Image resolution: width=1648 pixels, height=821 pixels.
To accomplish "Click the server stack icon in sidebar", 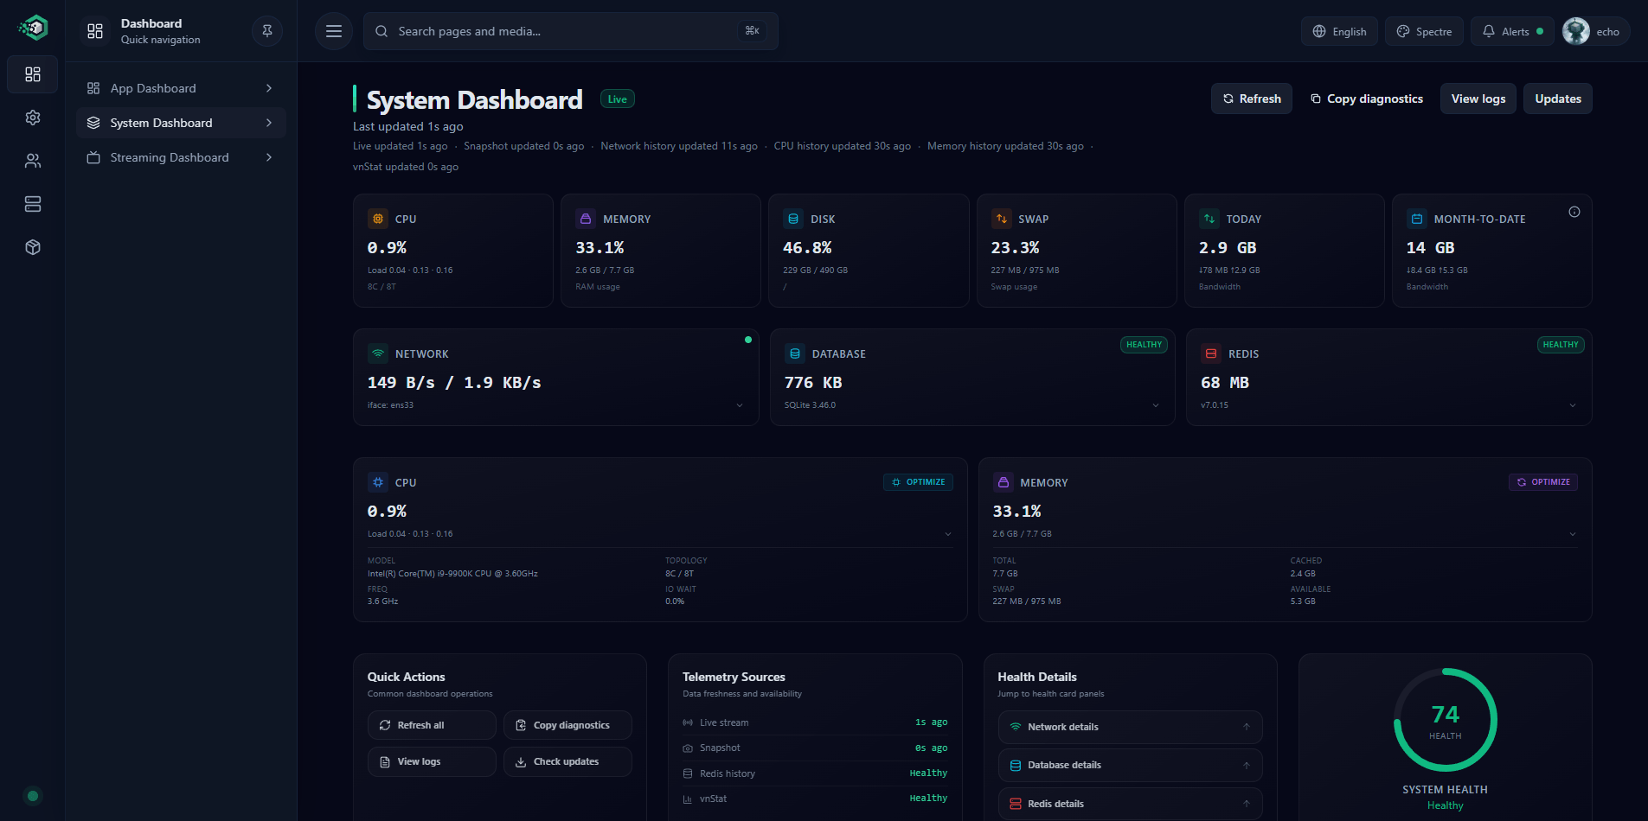I will [33, 204].
